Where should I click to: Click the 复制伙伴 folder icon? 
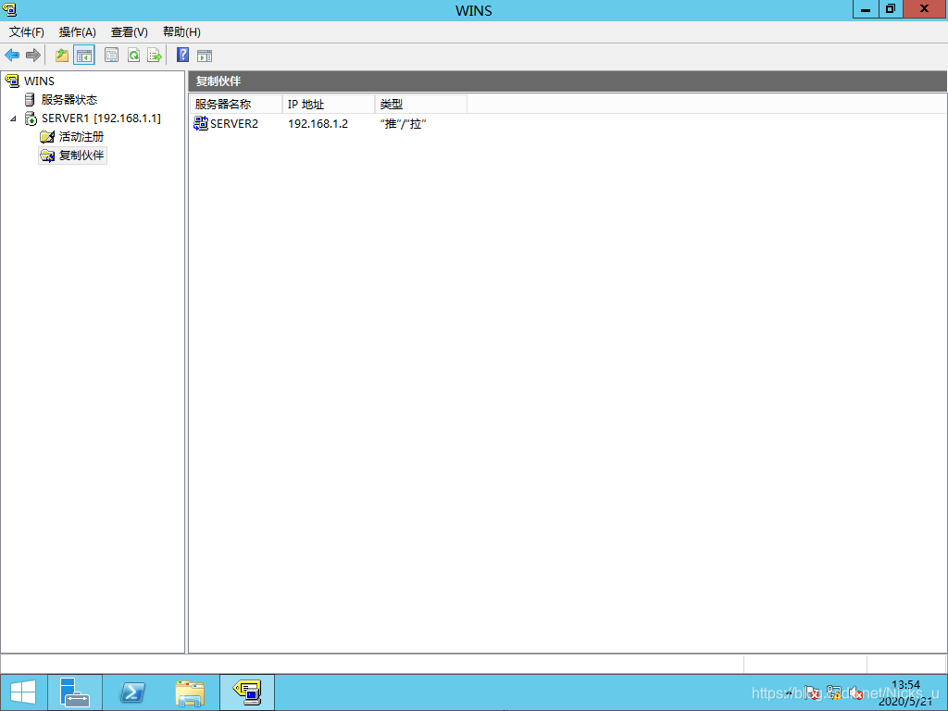pyautogui.click(x=47, y=156)
